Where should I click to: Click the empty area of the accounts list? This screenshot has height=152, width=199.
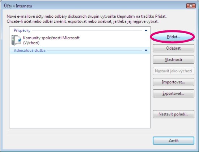(80, 91)
